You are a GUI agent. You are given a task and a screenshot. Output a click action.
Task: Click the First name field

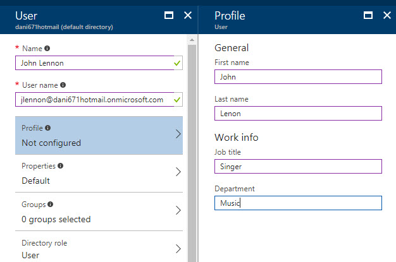(298, 76)
